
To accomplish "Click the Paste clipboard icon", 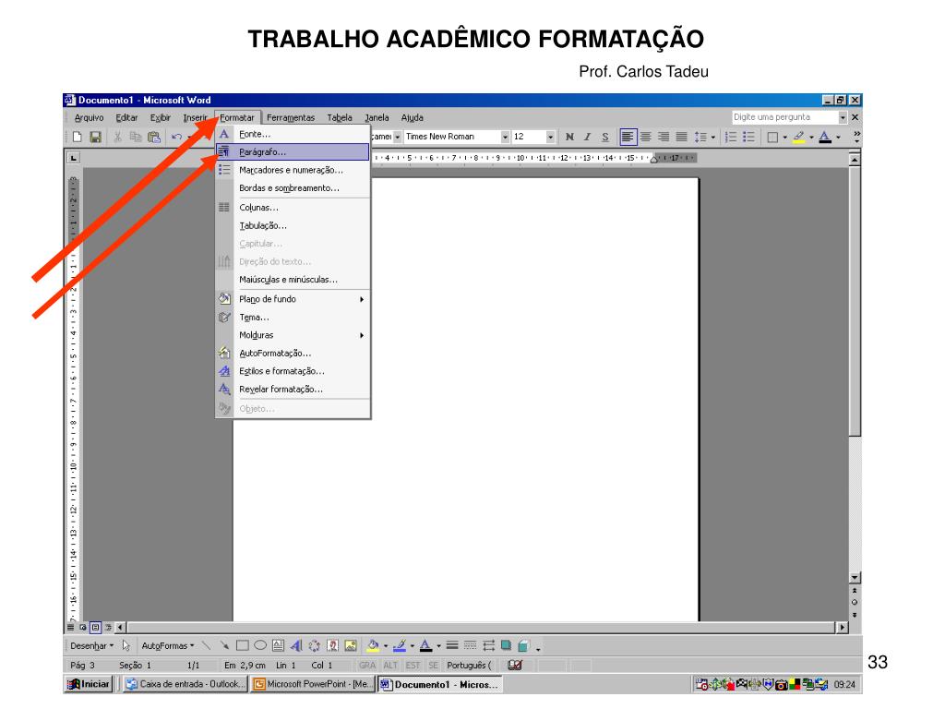I will [x=154, y=137].
